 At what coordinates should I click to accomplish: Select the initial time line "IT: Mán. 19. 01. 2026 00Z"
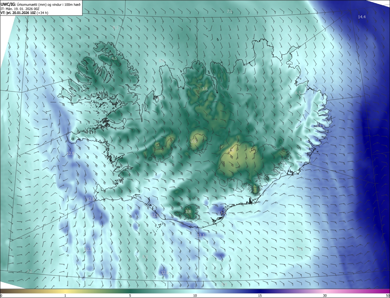click(x=21, y=9)
